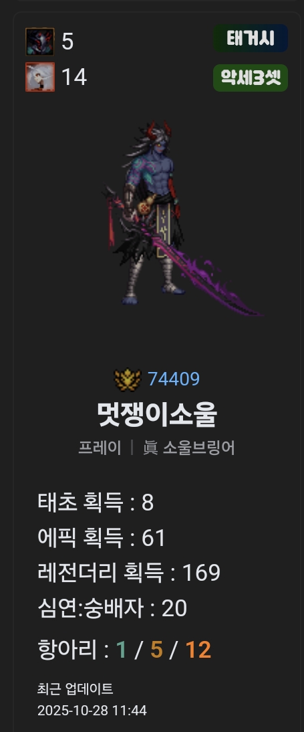Image resolution: width=304 pixels, height=732 pixels.
Task: Open the fame score 74409 link
Action: point(174,379)
